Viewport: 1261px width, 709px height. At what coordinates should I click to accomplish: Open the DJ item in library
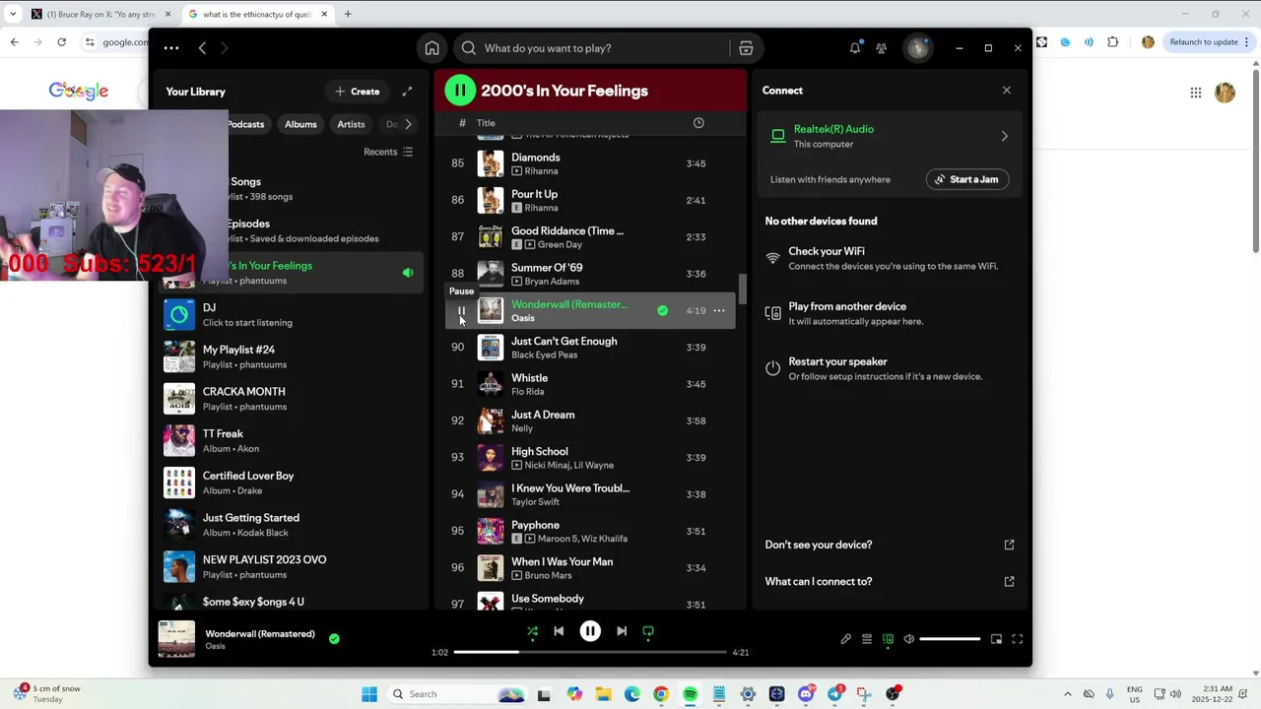(291, 315)
